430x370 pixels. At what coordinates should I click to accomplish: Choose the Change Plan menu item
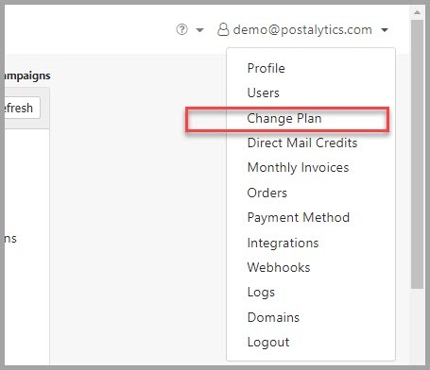pyautogui.click(x=284, y=118)
